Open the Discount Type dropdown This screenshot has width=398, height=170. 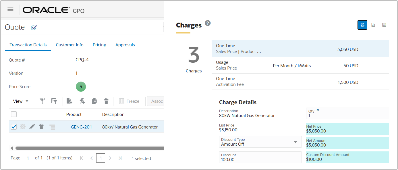coord(295,142)
